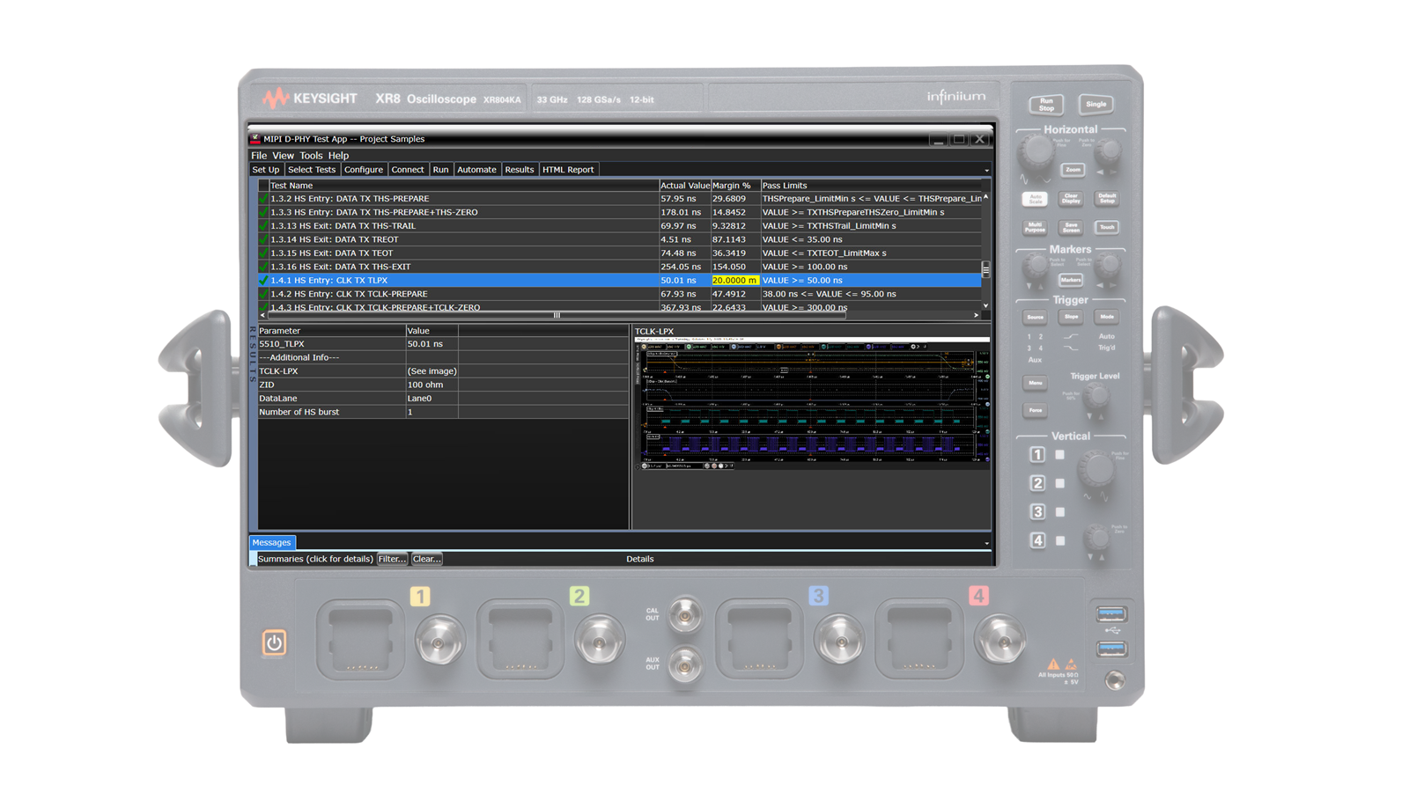Click the Filter... button in Messages
The image size is (1409, 792).
pyautogui.click(x=392, y=559)
